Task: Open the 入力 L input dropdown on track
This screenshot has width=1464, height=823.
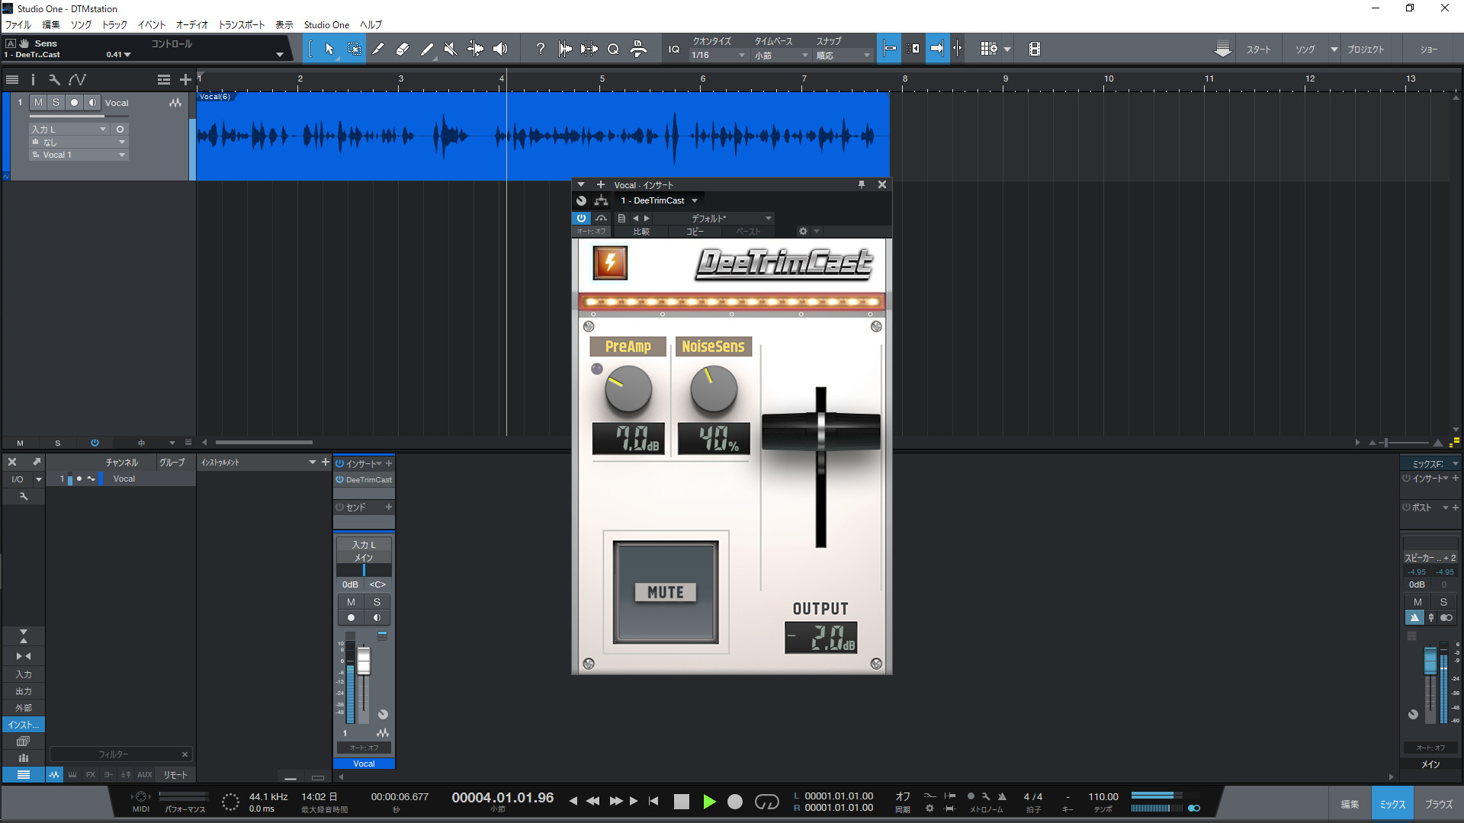Action: [x=69, y=130]
